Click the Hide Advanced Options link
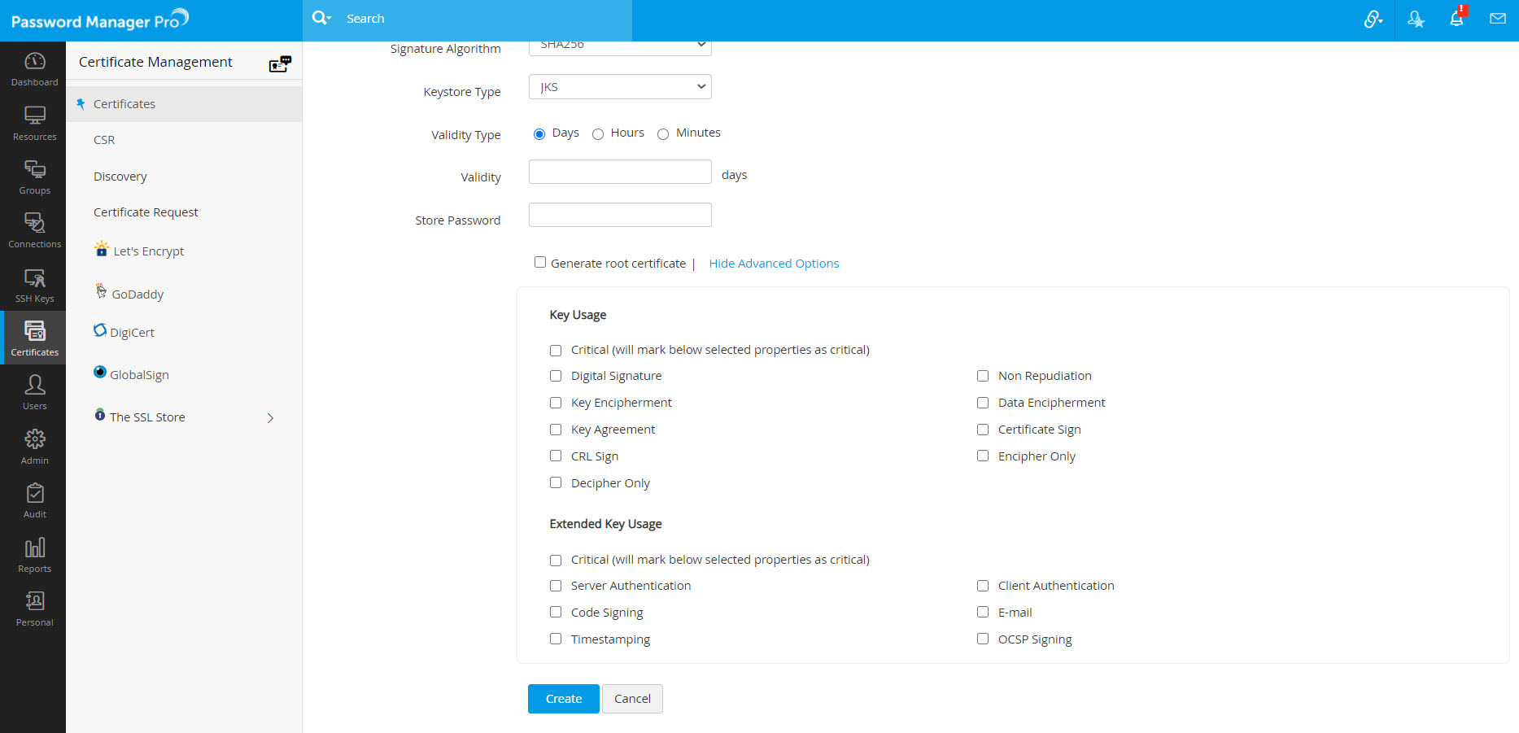Viewport: 1519px width, 733px height. [773, 263]
